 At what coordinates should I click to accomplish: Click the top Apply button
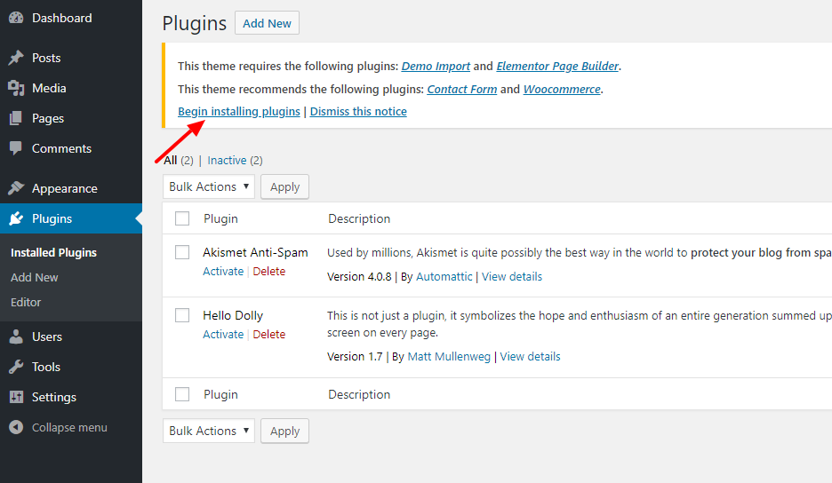coord(284,186)
